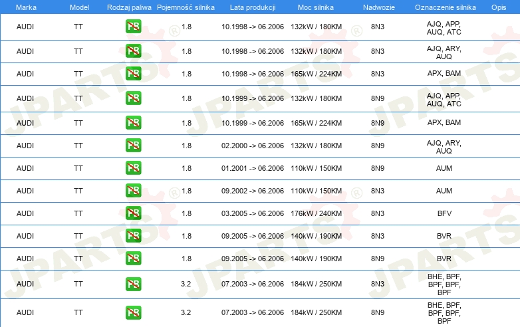Click the BVR engine code in the 8N9 row

click(444, 259)
